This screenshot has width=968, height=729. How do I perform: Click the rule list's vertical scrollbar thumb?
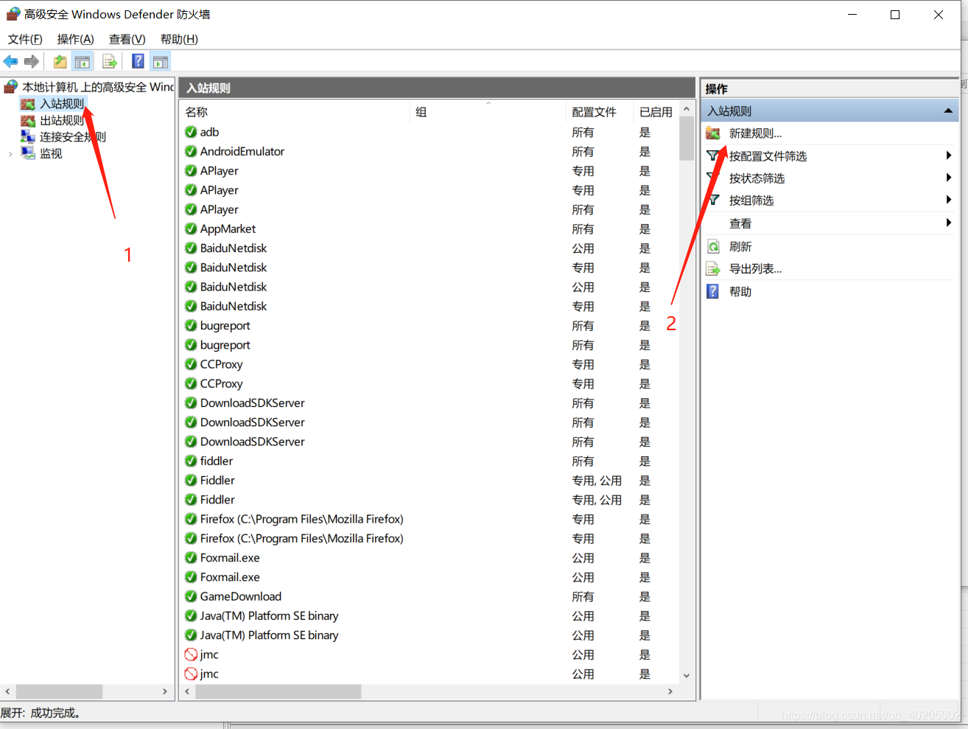687,138
